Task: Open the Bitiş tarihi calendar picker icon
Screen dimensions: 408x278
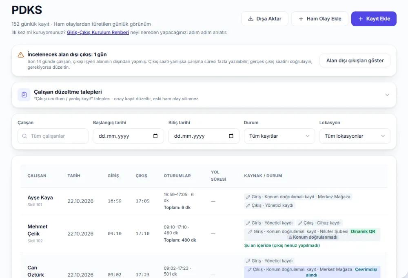Action: [x=231, y=136]
